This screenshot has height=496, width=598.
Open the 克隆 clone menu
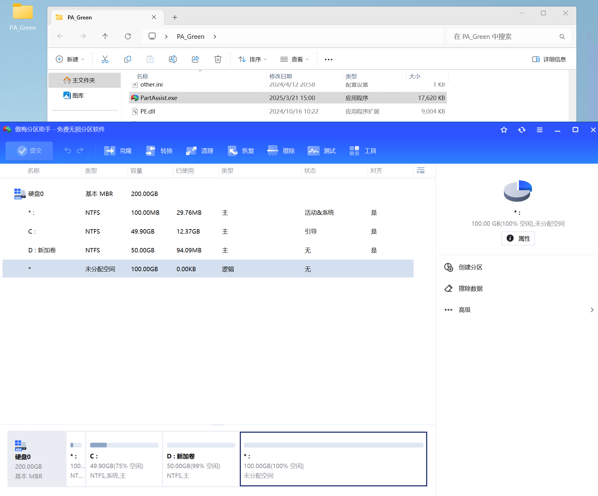tap(118, 151)
